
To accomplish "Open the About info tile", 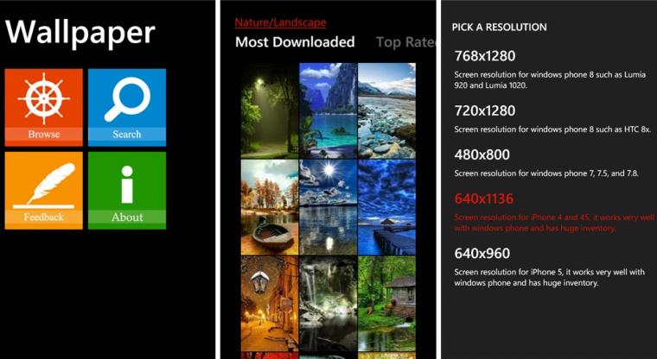I will pyautogui.click(x=127, y=191).
